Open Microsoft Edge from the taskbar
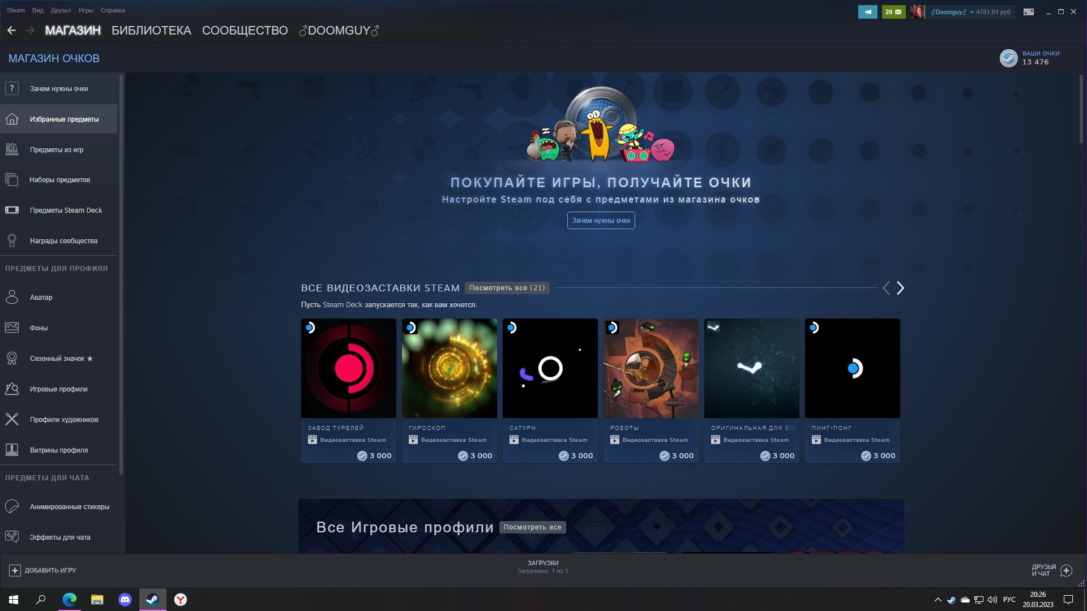 click(x=69, y=599)
